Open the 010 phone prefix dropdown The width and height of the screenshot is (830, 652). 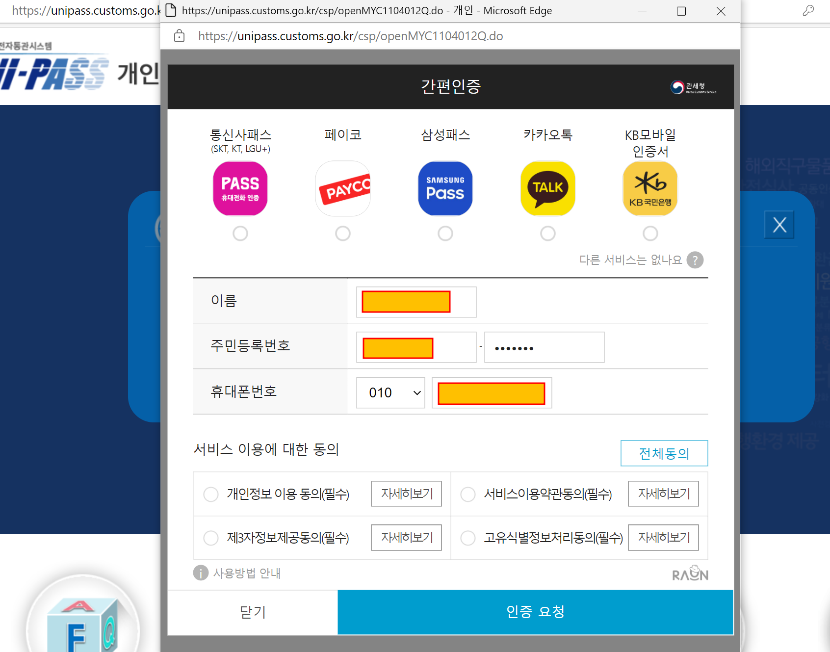[390, 392]
